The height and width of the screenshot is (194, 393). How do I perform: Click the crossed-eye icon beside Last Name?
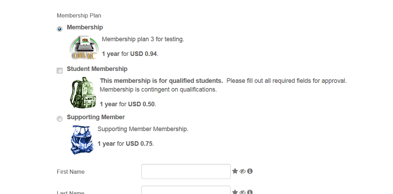(x=242, y=192)
